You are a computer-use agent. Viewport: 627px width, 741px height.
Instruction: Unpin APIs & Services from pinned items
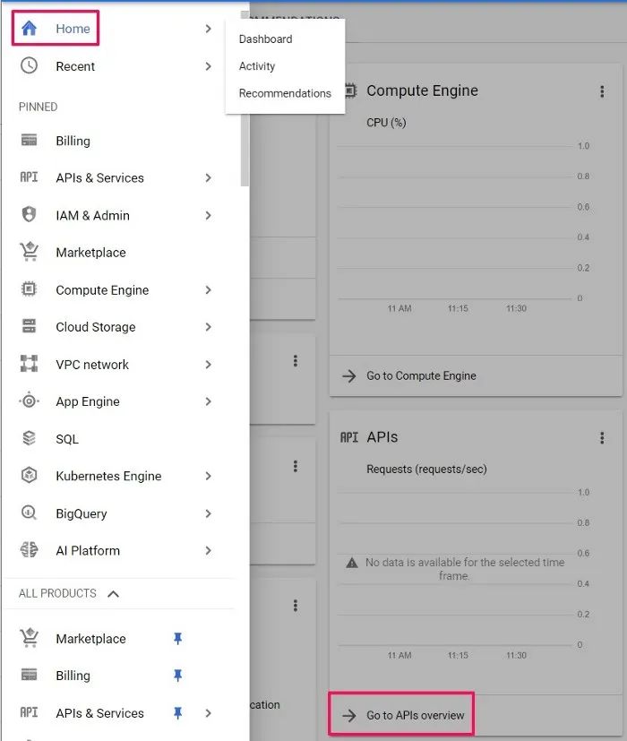177,712
